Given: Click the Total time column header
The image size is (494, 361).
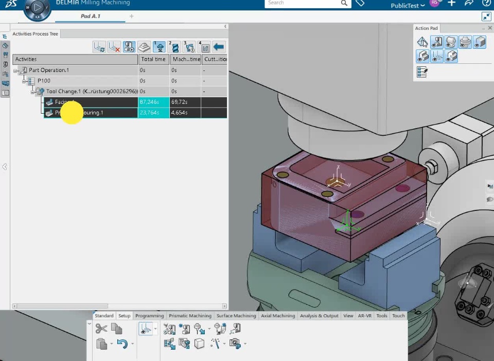Looking at the screenshot, I should coord(154,59).
